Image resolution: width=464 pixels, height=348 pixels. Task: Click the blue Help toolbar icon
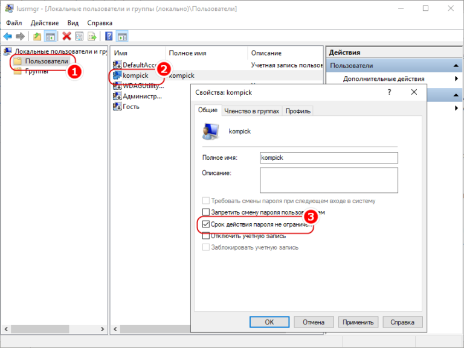click(x=109, y=36)
